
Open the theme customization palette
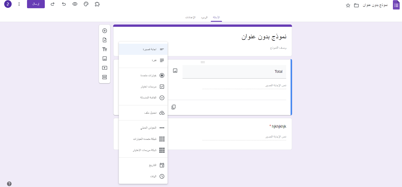[86, 4]
